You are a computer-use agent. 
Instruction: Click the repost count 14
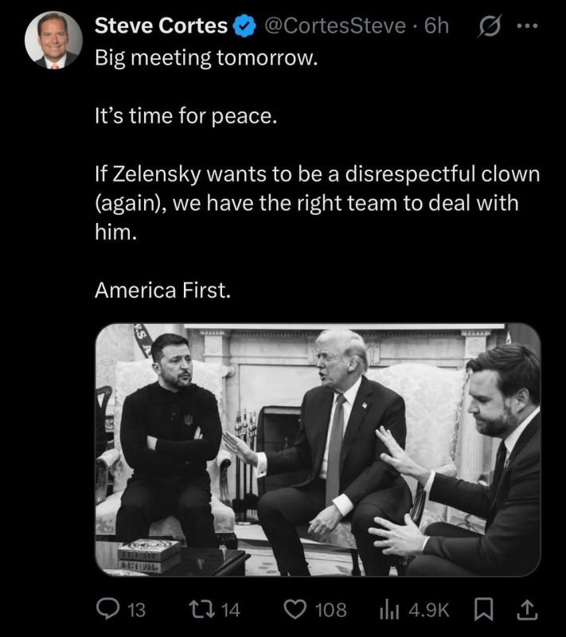tap(229, 610)
